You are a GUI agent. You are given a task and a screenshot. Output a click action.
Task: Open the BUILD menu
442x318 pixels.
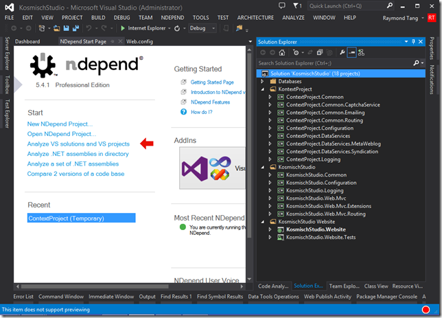tap(98, 17)
